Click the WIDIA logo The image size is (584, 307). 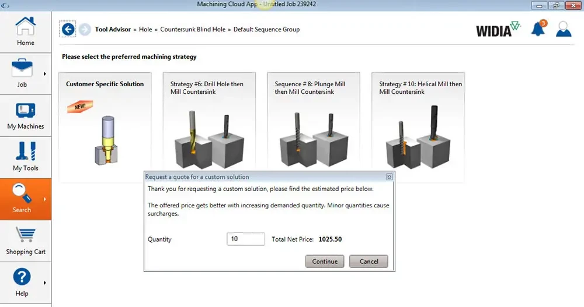498,29
